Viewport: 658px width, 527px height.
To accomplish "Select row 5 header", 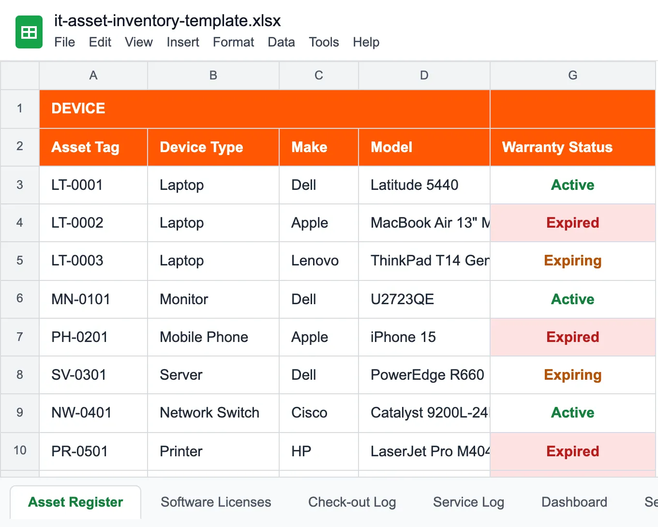I will click(x=20, y=261).
